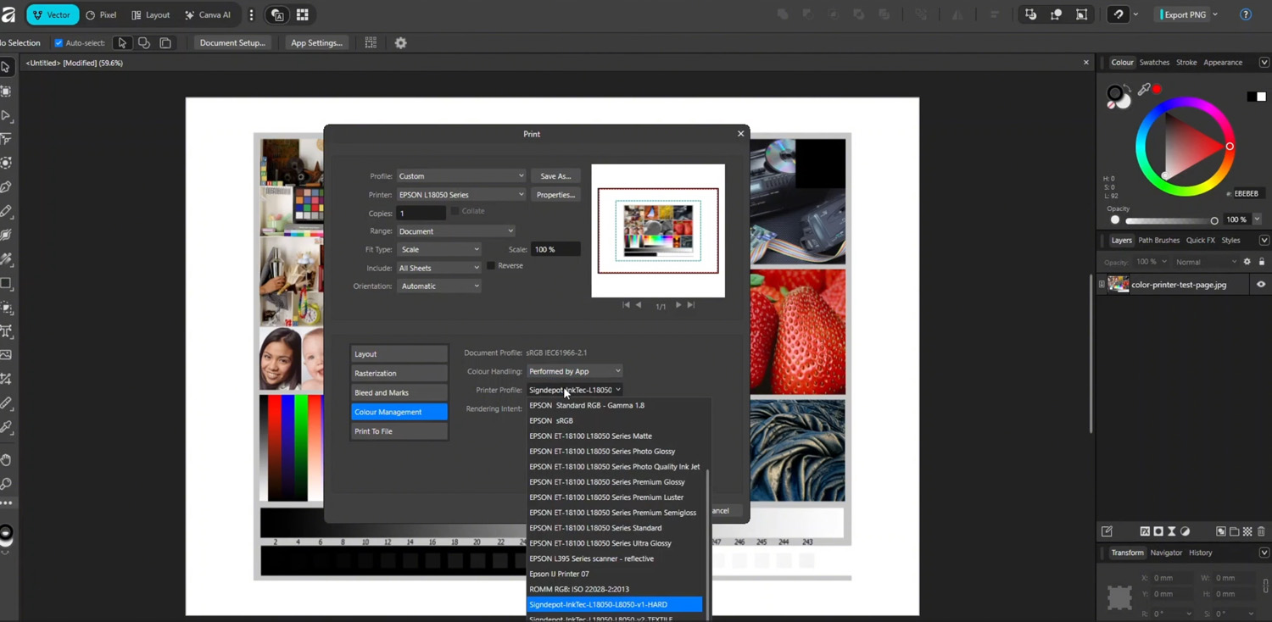Viewport: 1272px width, 622px height.
Task: Hide the color-printer-test-page.jpg layer
Action: click(x=1260, y=285)
